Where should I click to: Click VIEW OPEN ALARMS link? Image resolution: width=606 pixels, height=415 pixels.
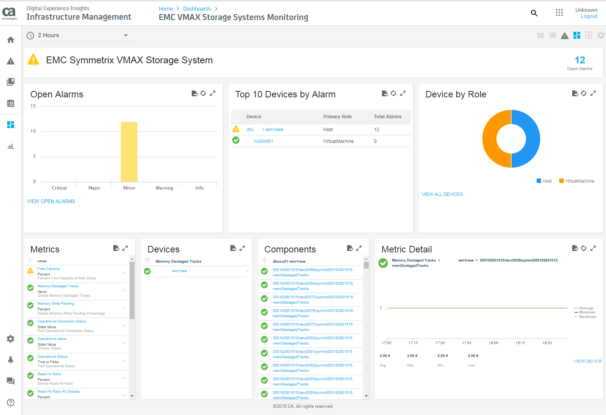click(x=51, y=201)
